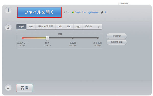This screenshot has height=96, width=153.
Task: Click the 広告を削除 remove ads link
Action: [x=123, y=3]
